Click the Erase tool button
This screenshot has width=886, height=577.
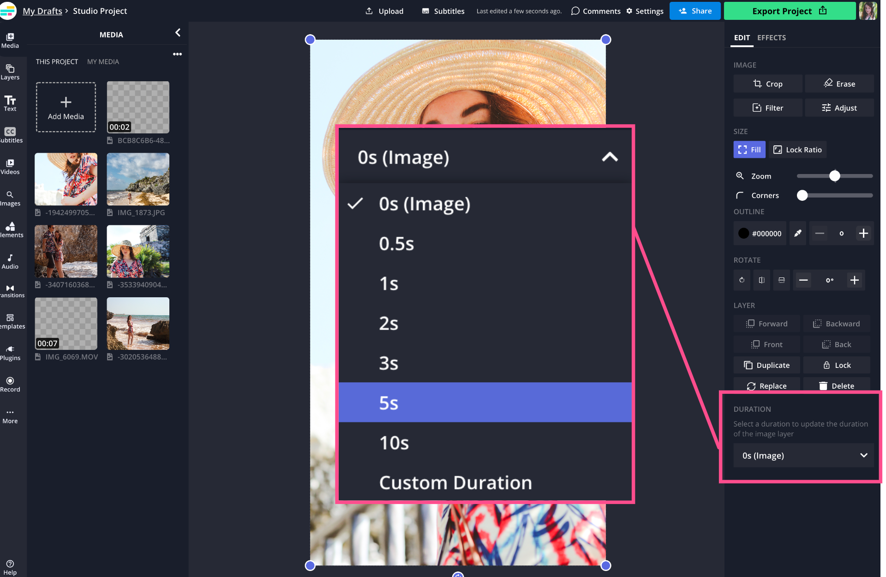[x=839, y=84]
